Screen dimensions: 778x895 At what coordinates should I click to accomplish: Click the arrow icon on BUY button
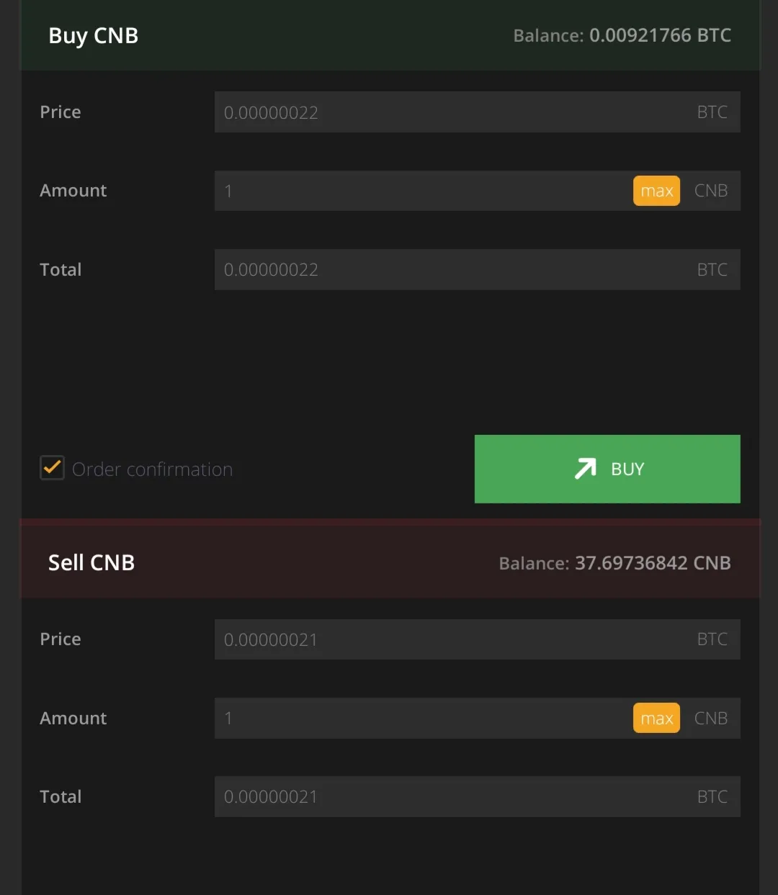coord(585,469)
